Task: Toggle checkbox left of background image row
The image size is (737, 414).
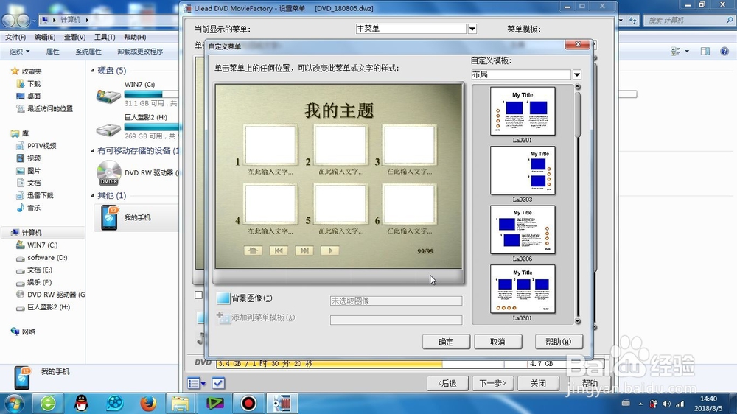Action: click(199, 295)
